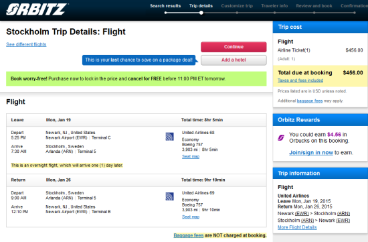Click Baggage fees link below flight table

pos(189,235)
